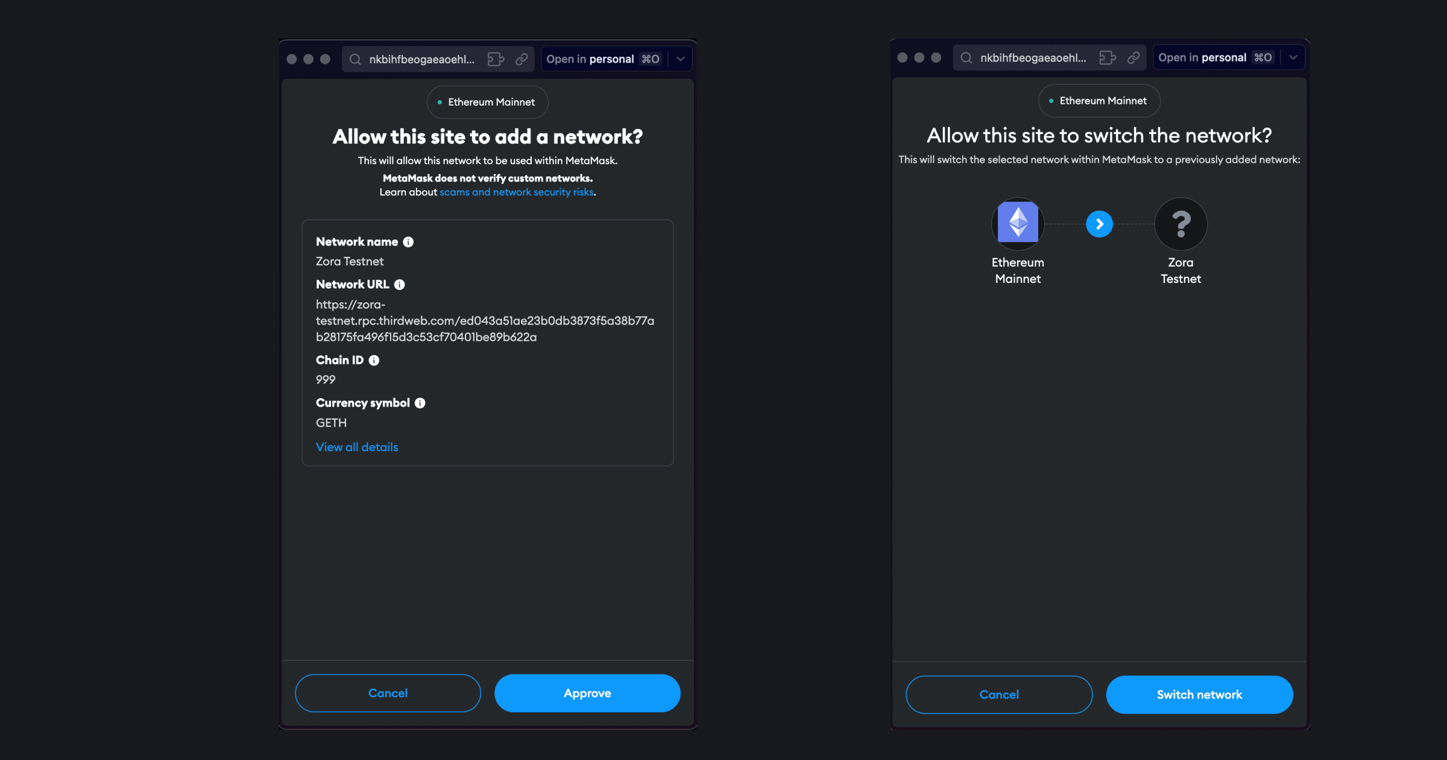Viewport: 1447px width, 760px height.
Task: Click the Currency symbol info icon
Action: (x=420, y=402)
